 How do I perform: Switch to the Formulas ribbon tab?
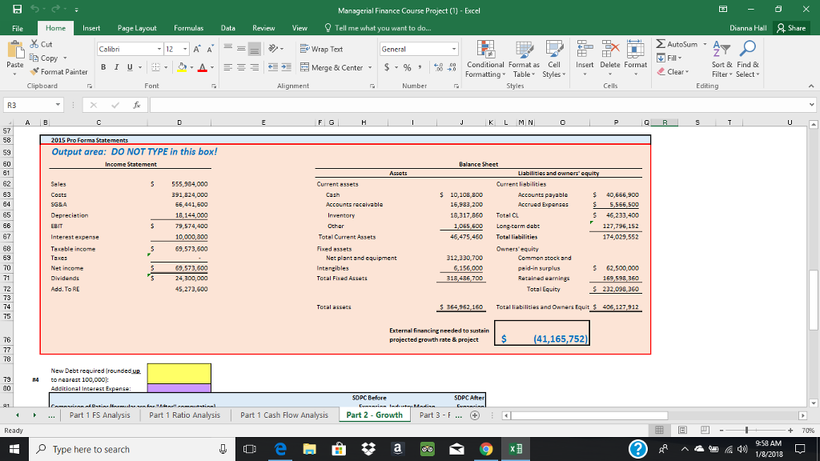point(188,28)
